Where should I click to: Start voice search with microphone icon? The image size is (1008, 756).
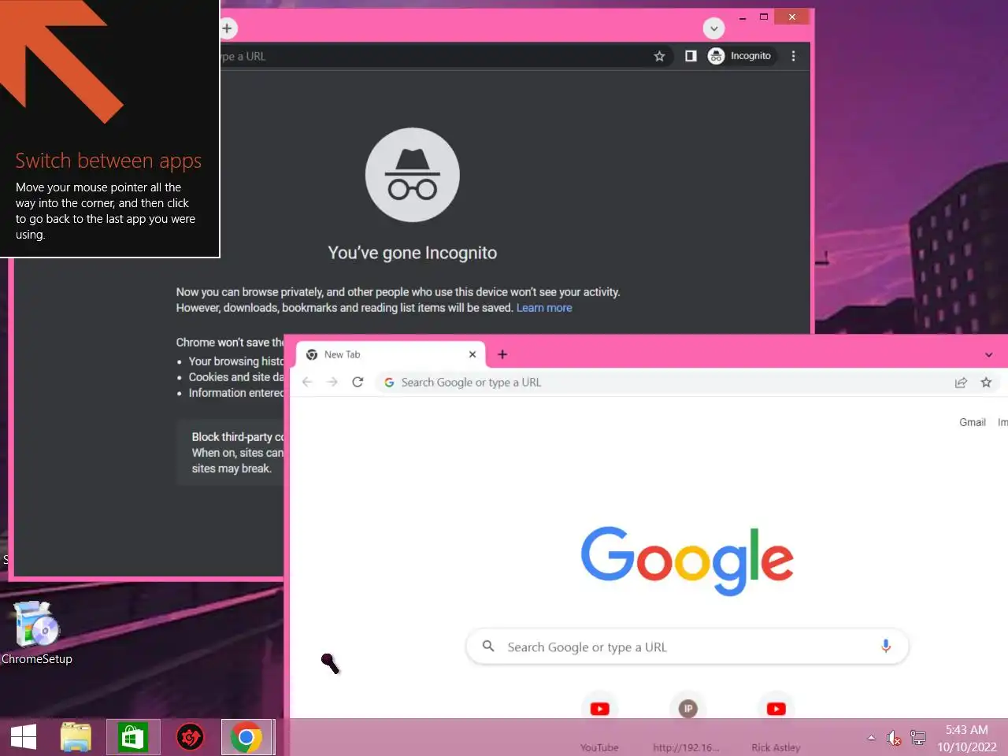pyautogui.click(x=886, y=647)
